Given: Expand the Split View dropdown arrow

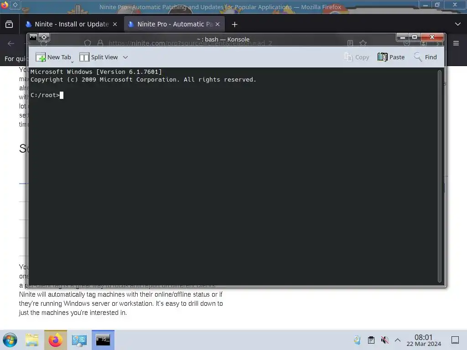Looking at the screenshot, I should (x=125, y=57).
